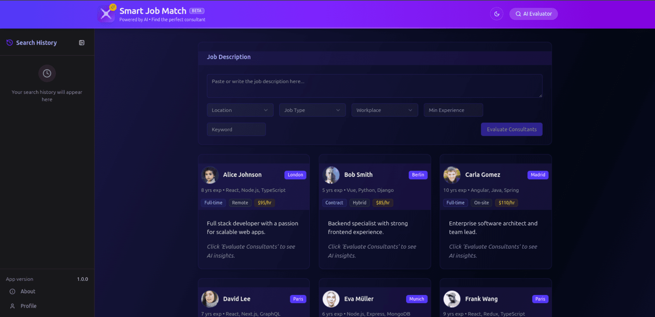The width and height of the screenshot is (655, 317).
Task: Click Bob Smith's avatar
Action: [331, 175]
